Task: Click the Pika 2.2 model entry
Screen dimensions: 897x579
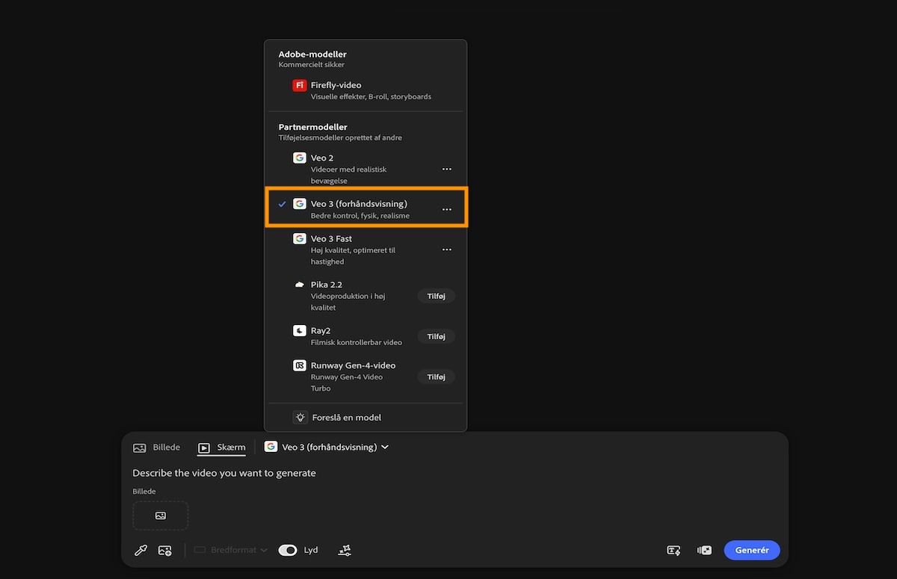Action: (x=365, y=296)
